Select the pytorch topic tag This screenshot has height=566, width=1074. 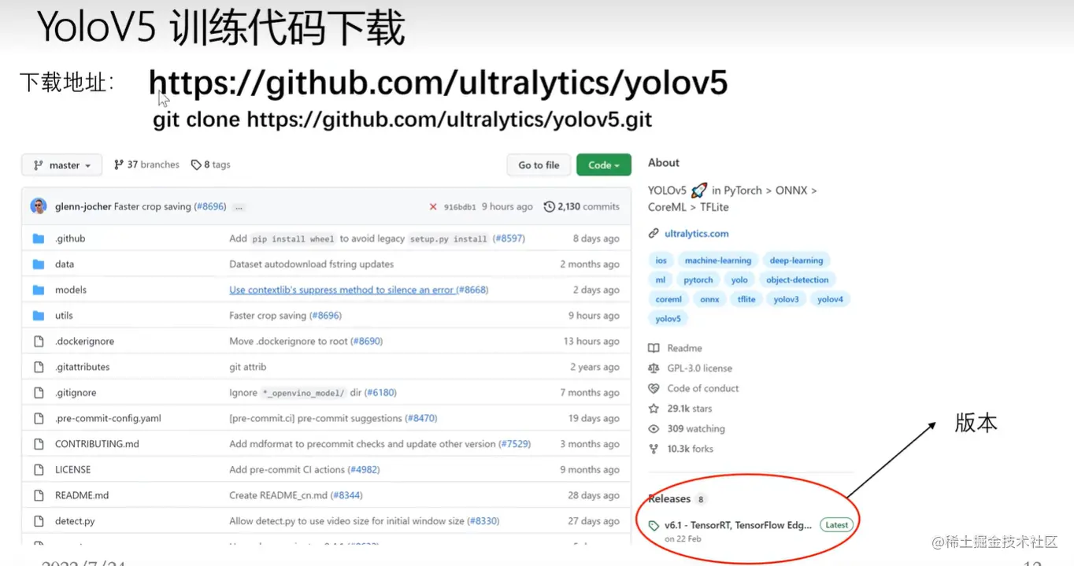coord(698,280)
